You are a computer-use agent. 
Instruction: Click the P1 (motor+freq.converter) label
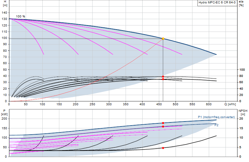pos(216,117)
